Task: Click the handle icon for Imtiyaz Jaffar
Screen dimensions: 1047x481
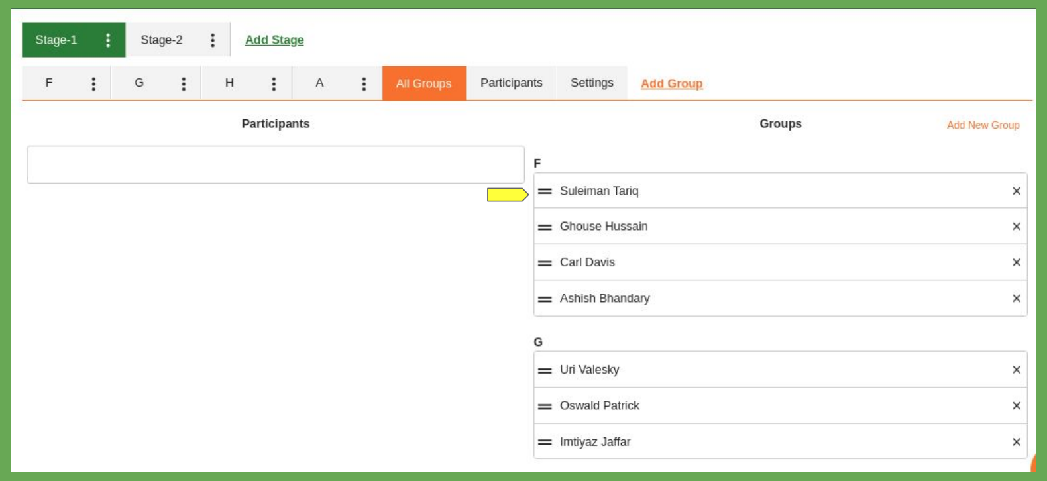Action: tap(545, 442)
